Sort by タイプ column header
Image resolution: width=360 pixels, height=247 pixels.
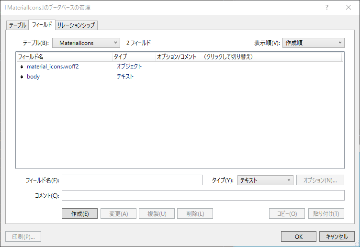click(x=135, y=56)
